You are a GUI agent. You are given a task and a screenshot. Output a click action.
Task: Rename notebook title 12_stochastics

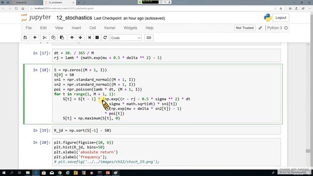[x=74, y=18]
